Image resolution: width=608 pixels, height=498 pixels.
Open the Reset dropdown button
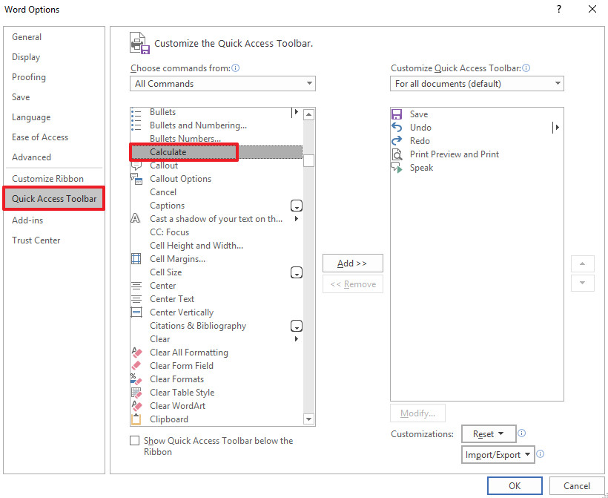[489, 434]
